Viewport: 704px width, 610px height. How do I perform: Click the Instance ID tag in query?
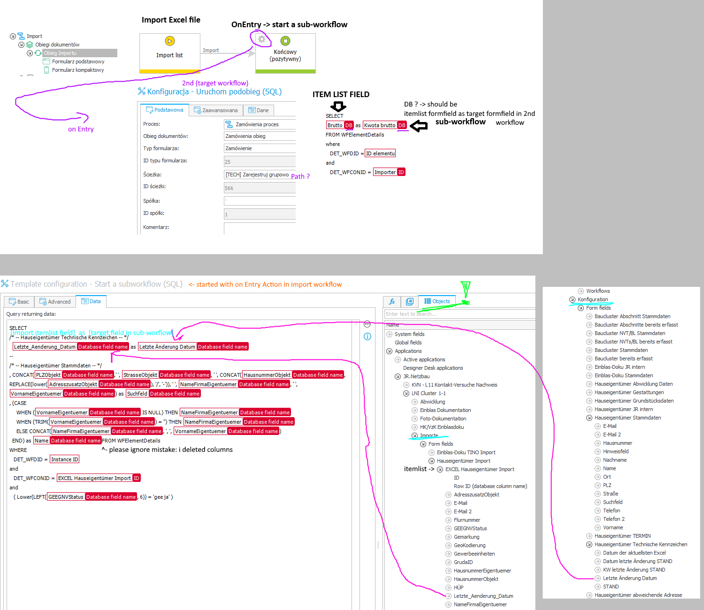65,459
